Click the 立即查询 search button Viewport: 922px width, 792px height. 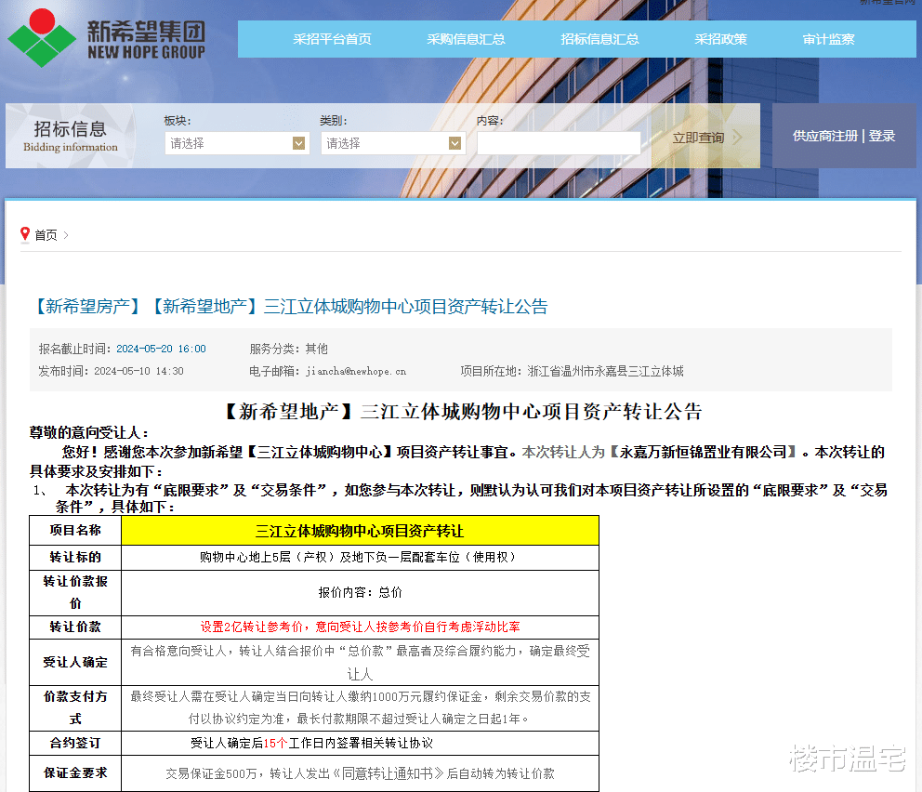[x=705, y=138]
